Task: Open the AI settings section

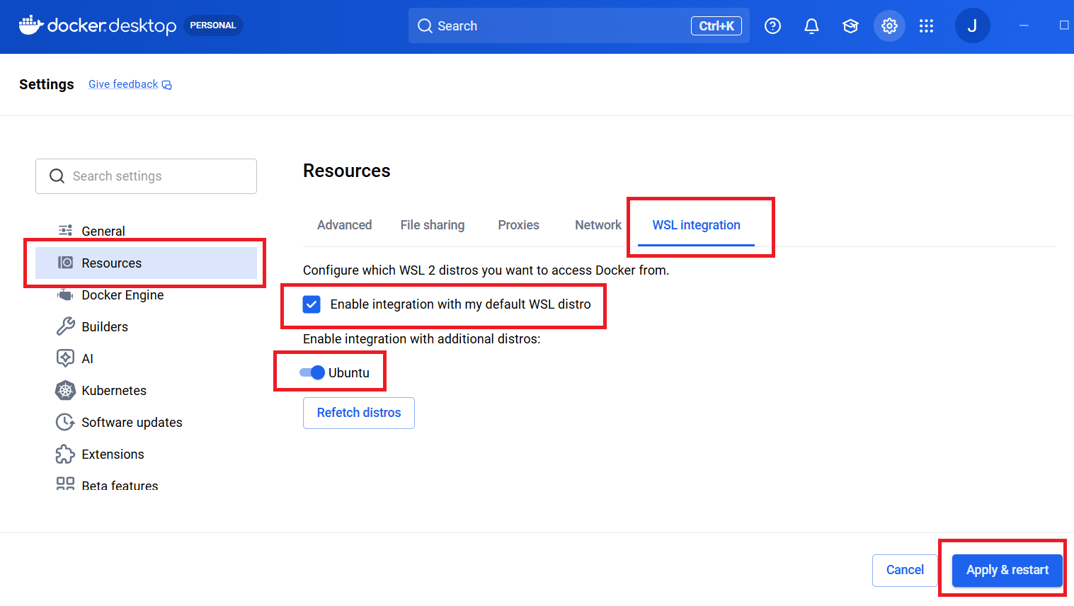Action: coord(147,358)
